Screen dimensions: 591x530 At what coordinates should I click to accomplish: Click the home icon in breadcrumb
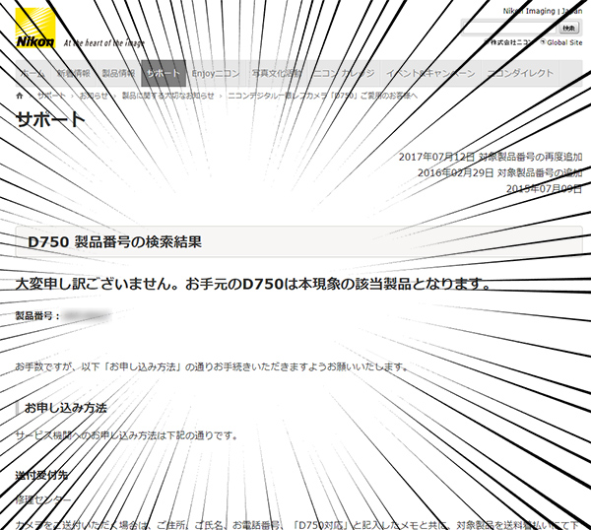[x=20, y=96]
